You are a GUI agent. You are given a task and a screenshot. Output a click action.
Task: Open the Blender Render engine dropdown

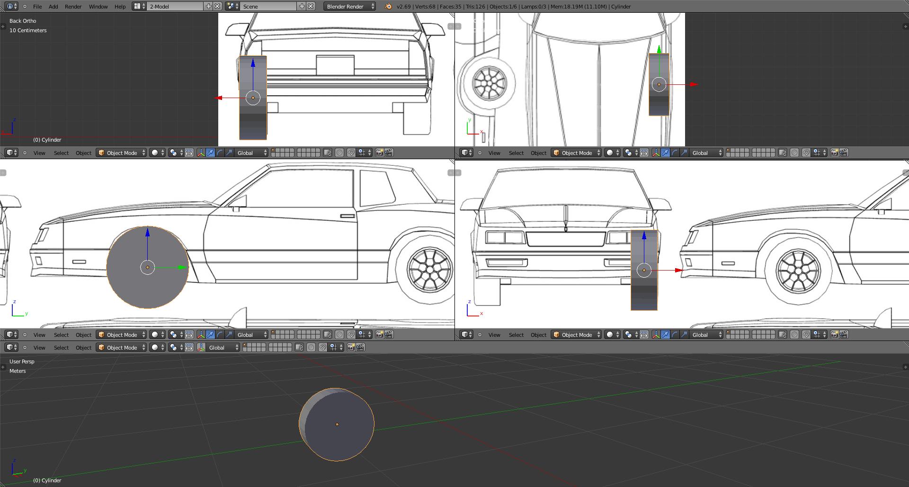350,7
